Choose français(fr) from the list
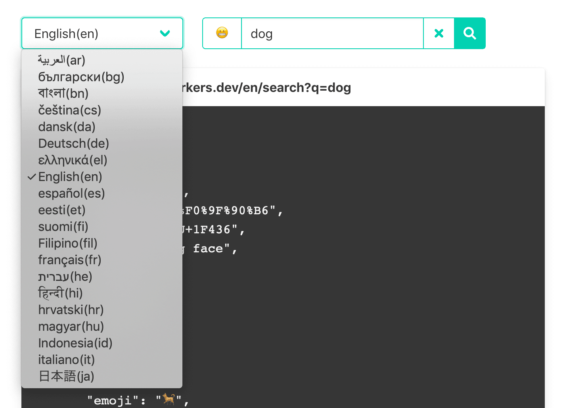Image resolution: width=567 pixels, height=408 pixels. [70, 260]
